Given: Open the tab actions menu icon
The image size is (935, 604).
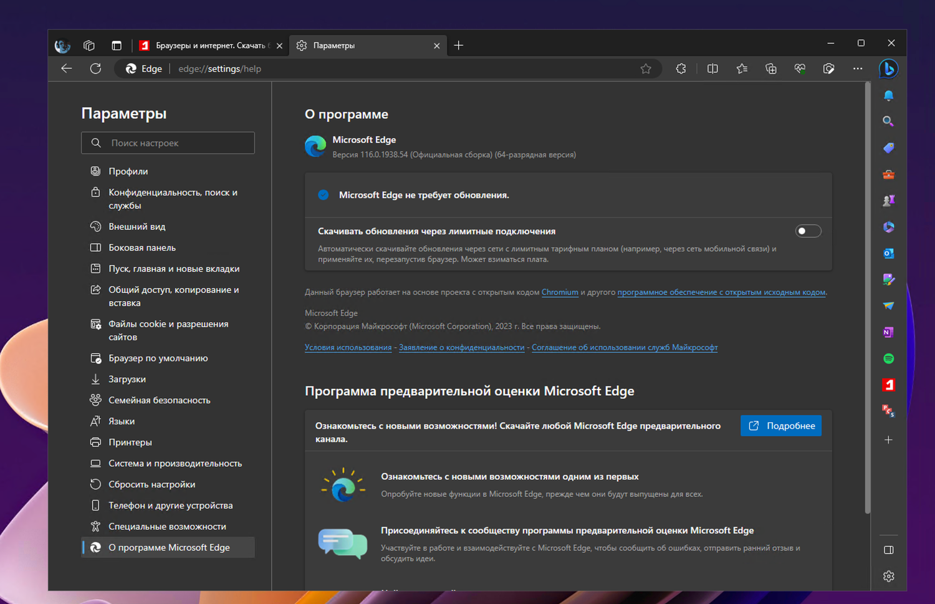Looking at the screenshot, I should point(117,46).
